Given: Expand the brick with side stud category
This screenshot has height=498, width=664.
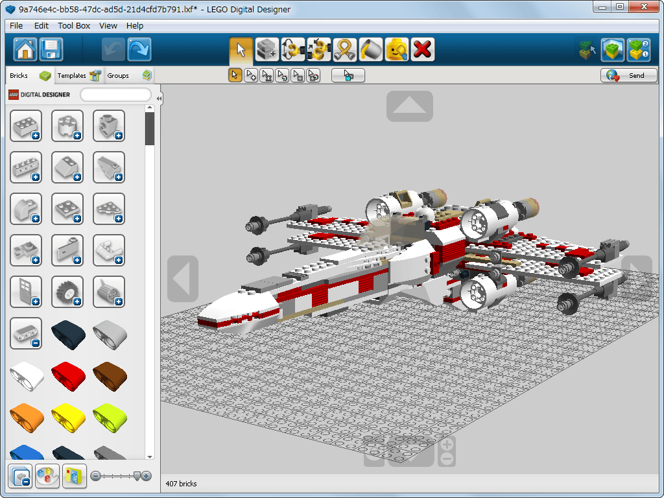Looking at the screenshot, I should coord(109,126).
